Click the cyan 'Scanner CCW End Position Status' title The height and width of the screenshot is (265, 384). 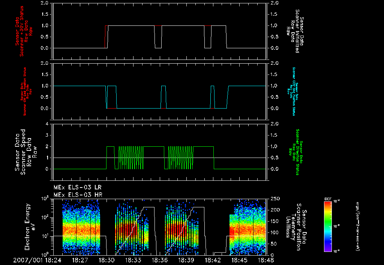pos(294,91)
